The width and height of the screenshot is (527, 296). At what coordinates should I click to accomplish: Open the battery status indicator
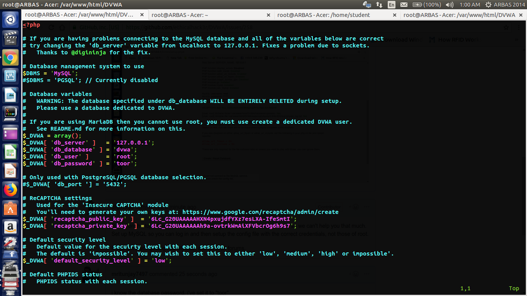(427, 5)
